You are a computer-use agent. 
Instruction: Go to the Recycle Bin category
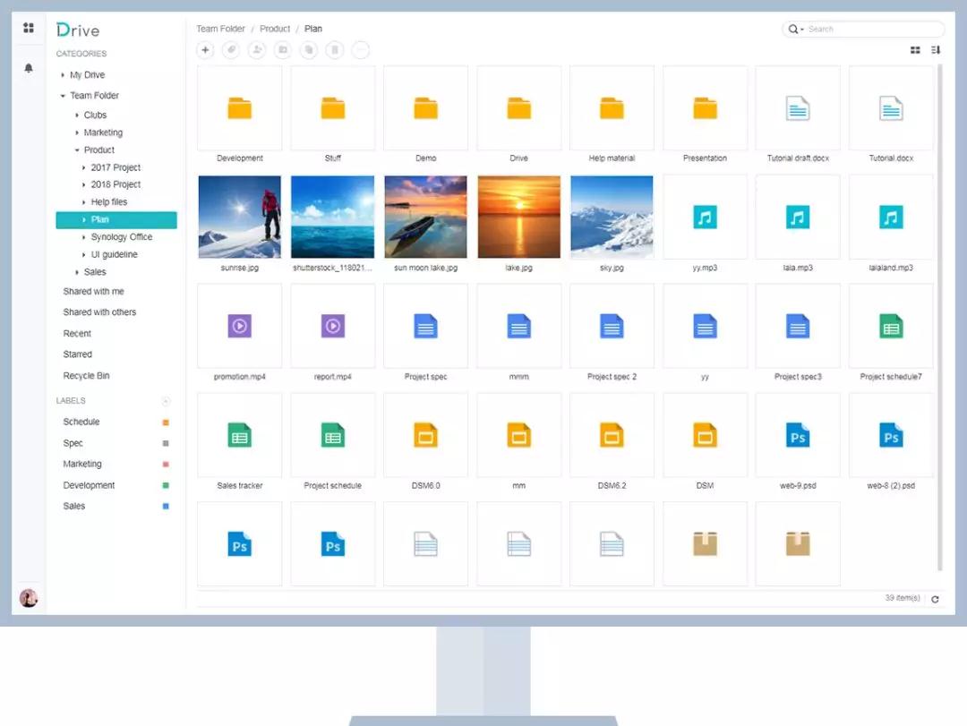[x=86, y=376]
